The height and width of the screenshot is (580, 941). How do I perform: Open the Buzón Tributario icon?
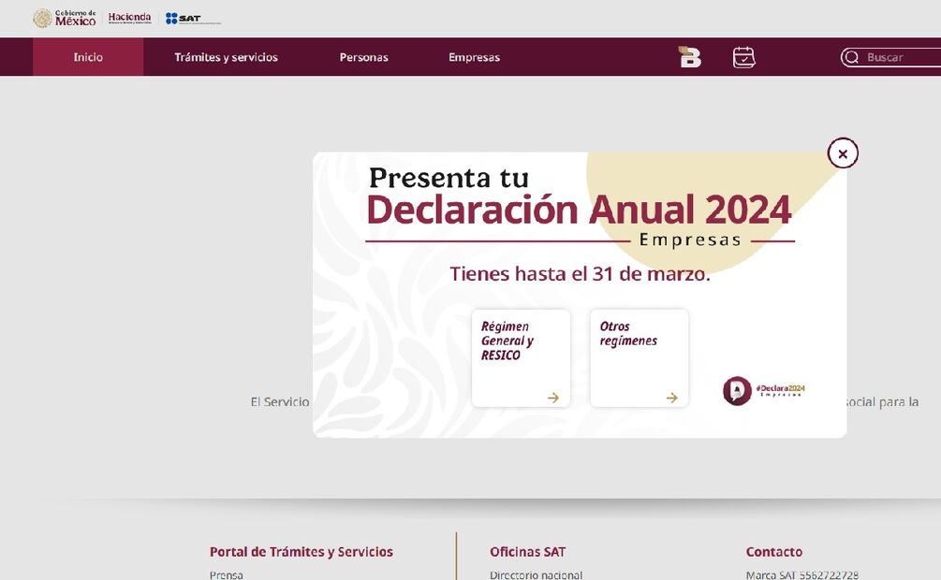(689, 57)
